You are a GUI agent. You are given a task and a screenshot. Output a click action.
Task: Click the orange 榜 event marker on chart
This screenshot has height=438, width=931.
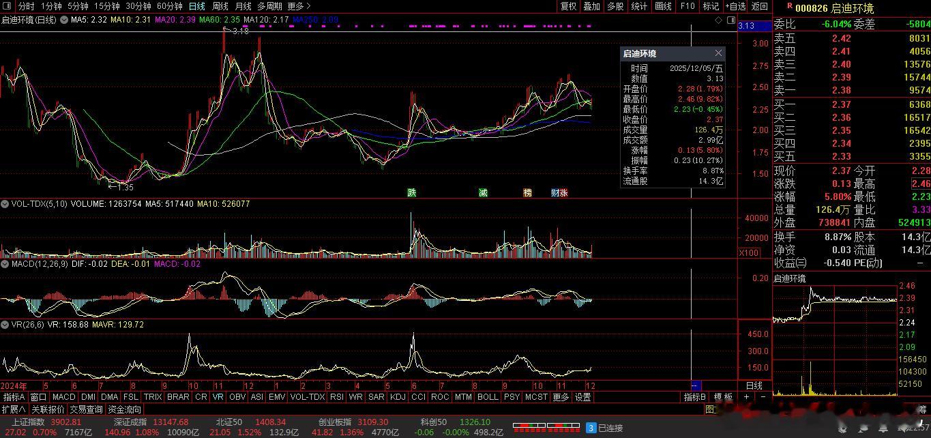click(x=527, y=193)
